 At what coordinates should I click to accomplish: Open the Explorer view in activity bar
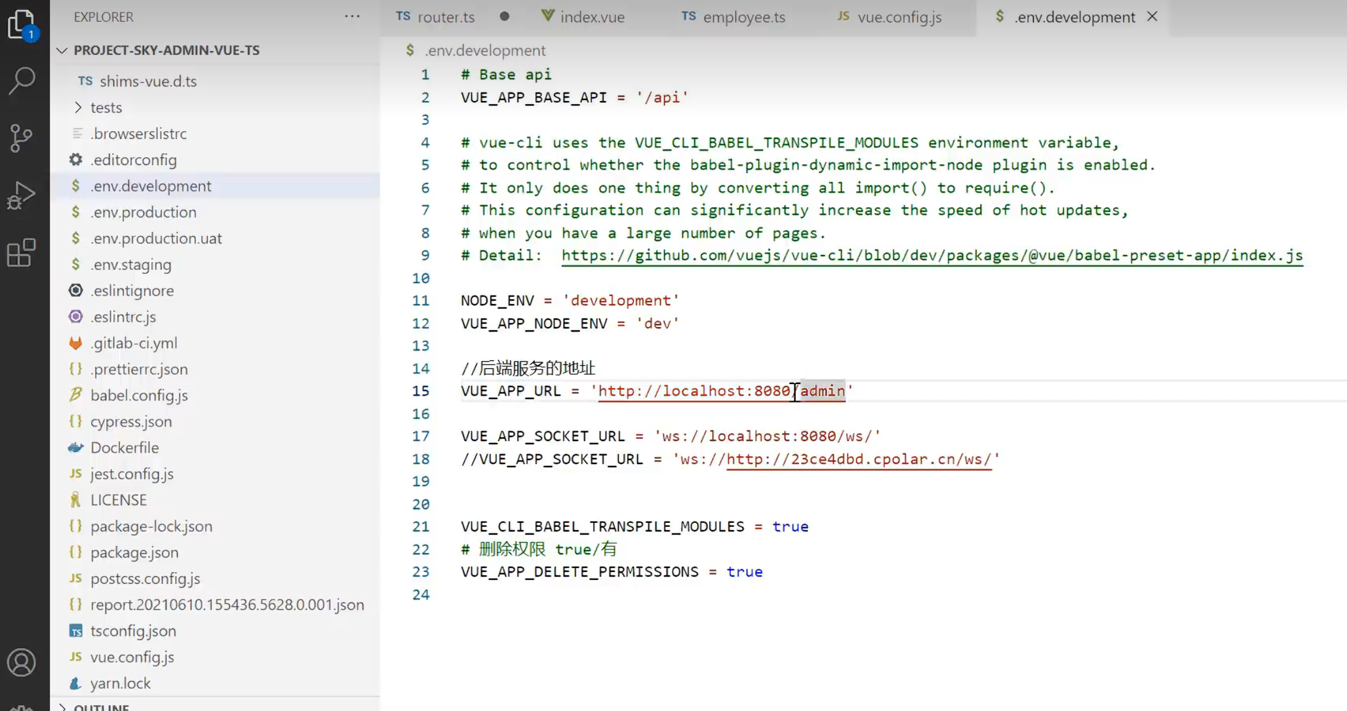[21, 25]
